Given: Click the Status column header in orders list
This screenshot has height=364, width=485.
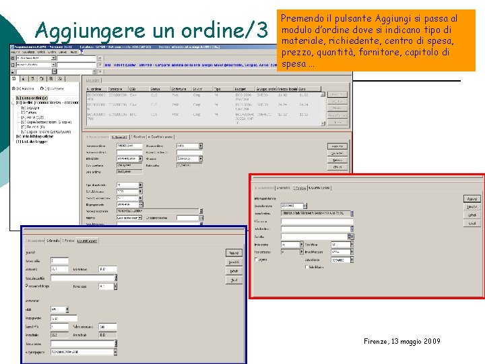Looking at the screenshot, I should 160,89.
